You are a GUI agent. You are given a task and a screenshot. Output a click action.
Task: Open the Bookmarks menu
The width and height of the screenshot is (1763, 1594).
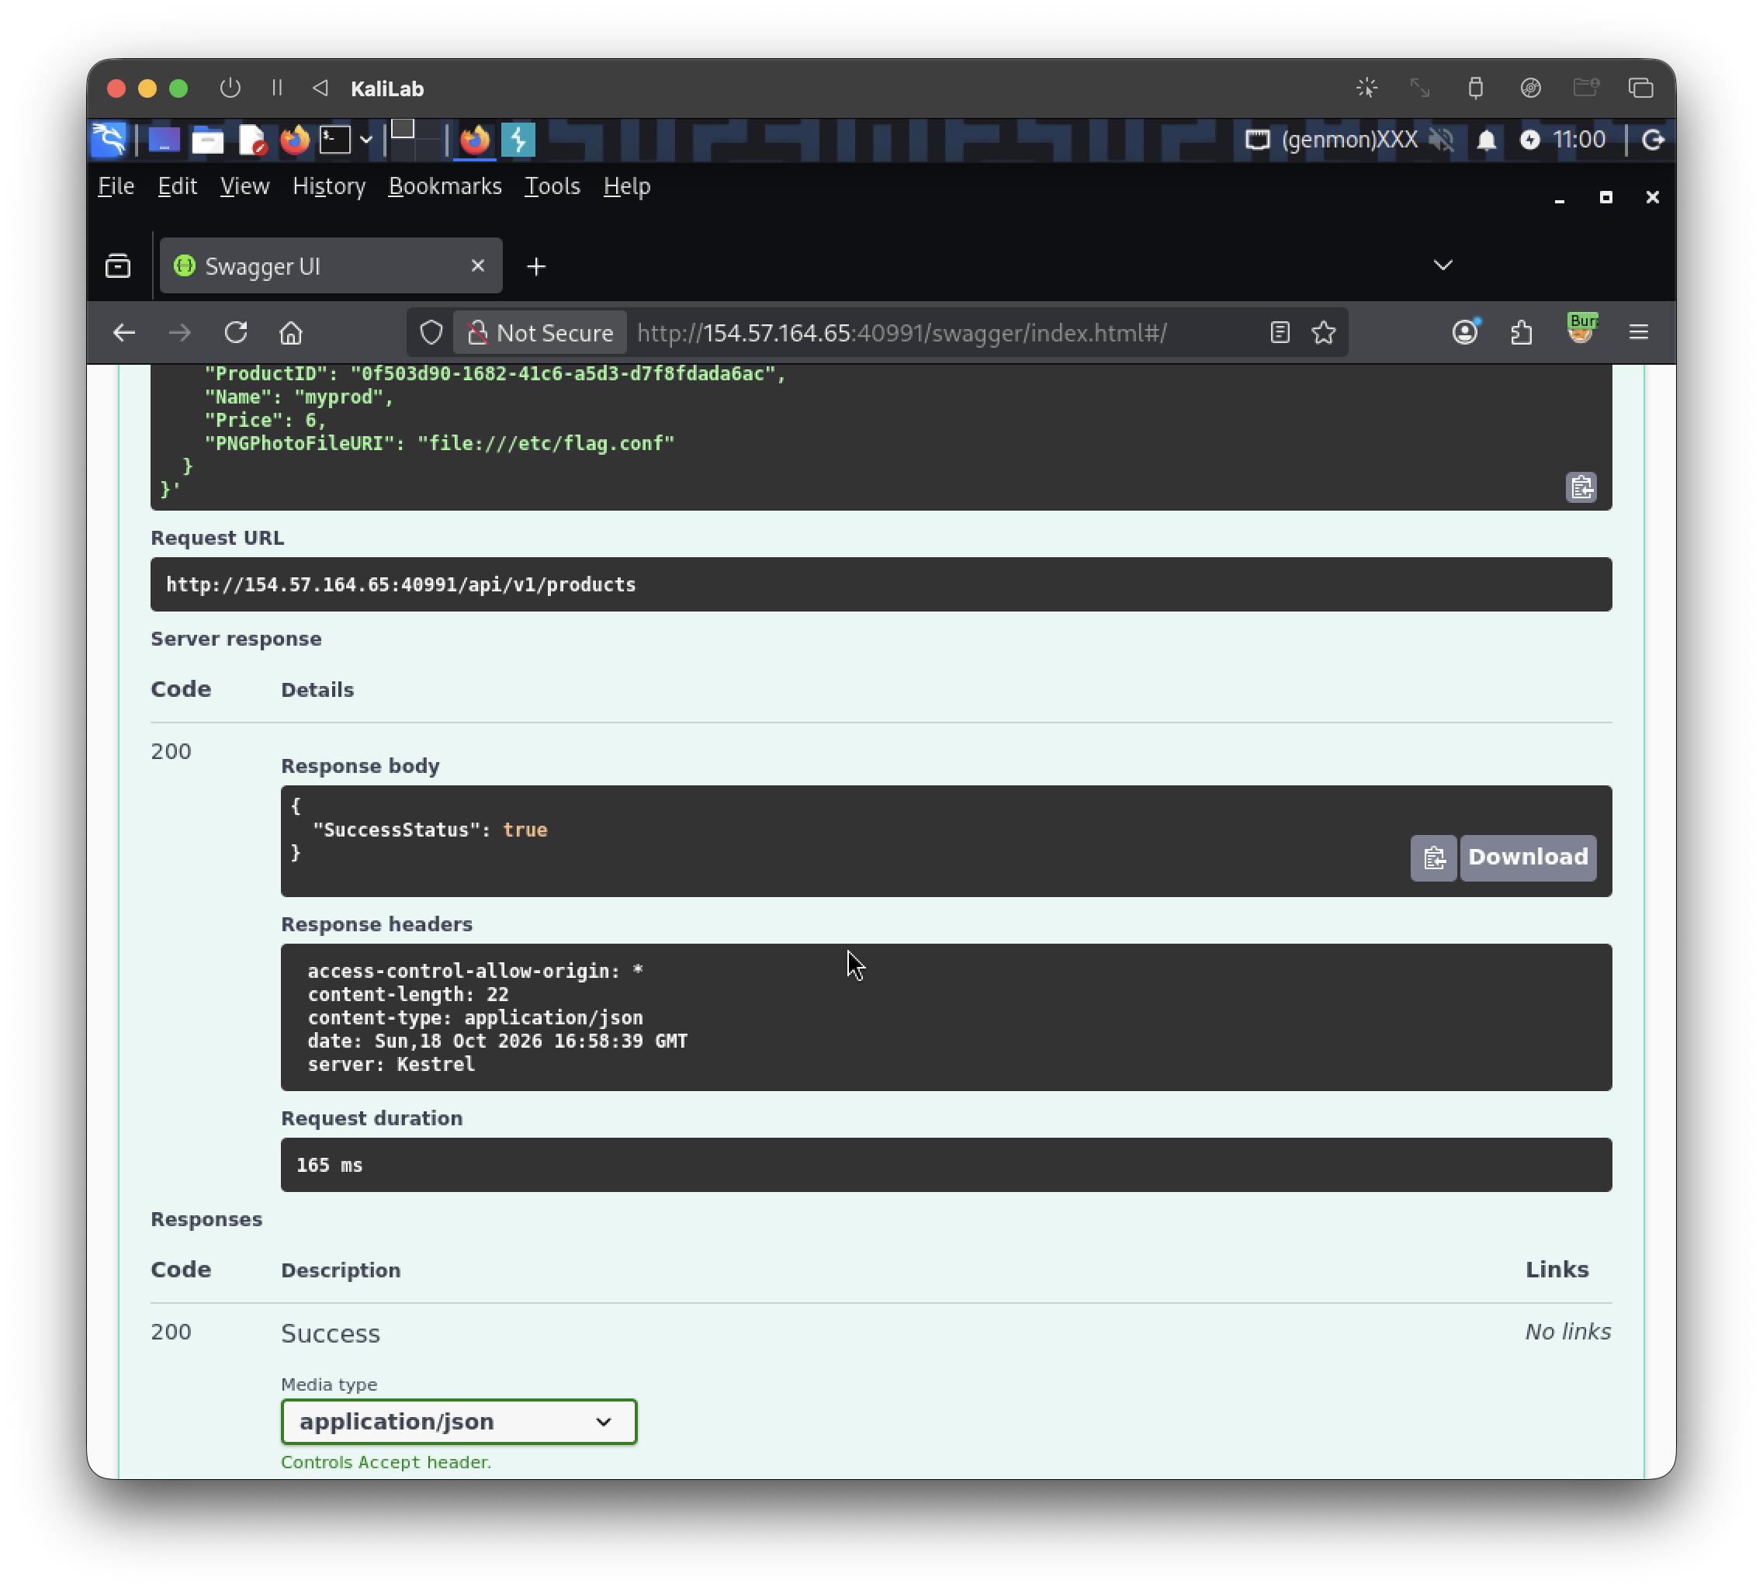click(x=445, y=186)
